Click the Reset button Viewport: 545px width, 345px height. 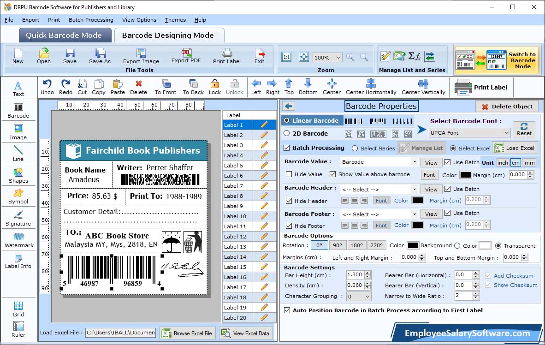click(524, 129)
